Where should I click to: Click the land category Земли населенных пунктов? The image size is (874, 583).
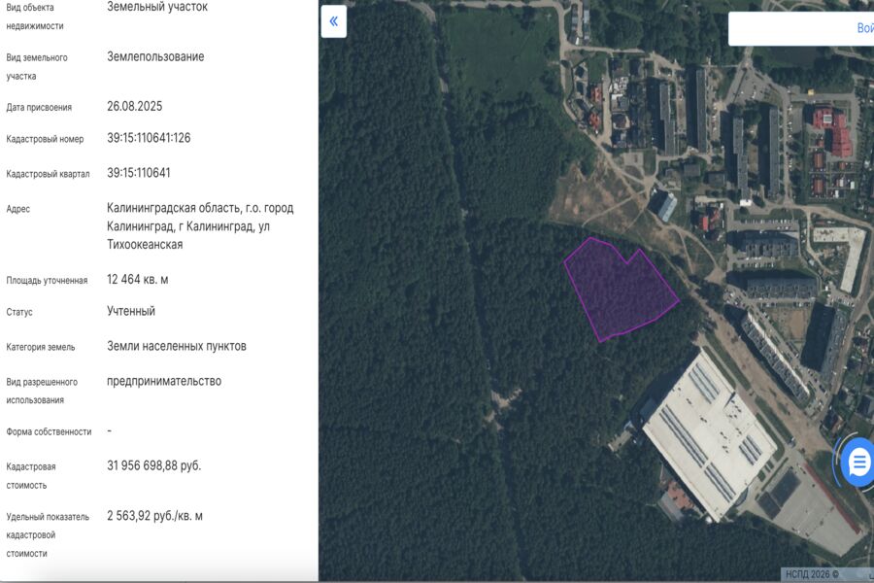[x=176, y=346]
